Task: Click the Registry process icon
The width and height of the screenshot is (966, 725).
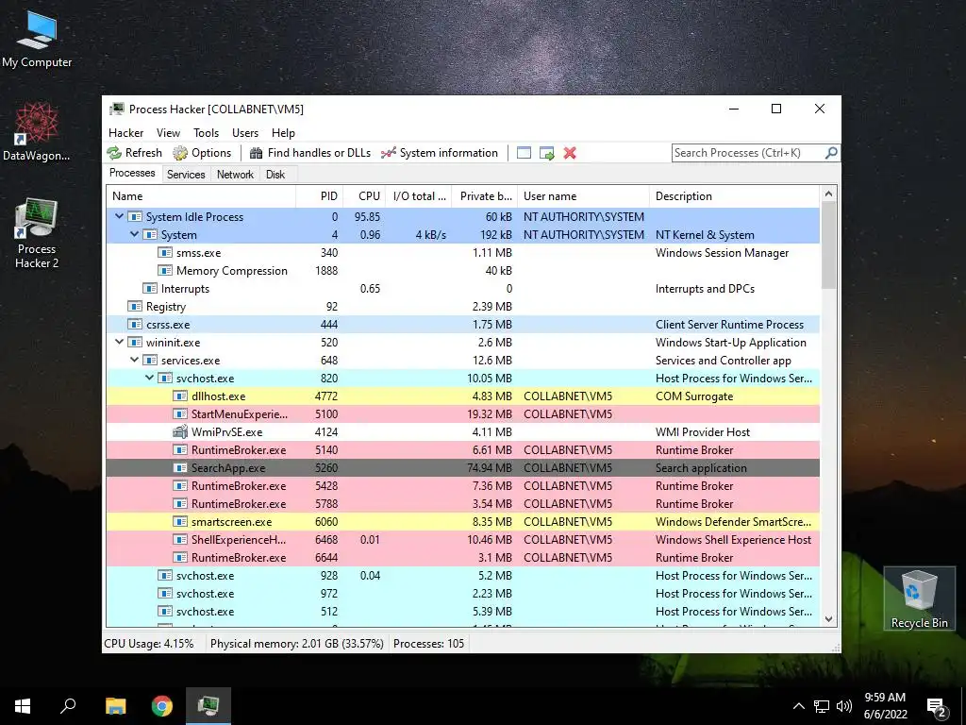Action: [x=135, y=307]
